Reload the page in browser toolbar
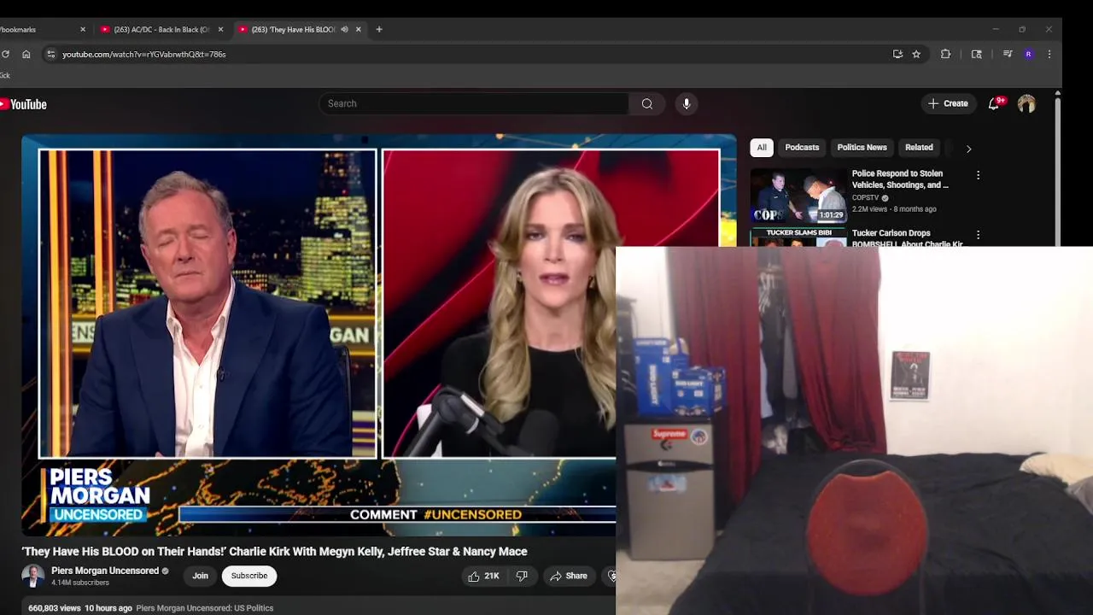1093x615 pixels. point(5,54)
